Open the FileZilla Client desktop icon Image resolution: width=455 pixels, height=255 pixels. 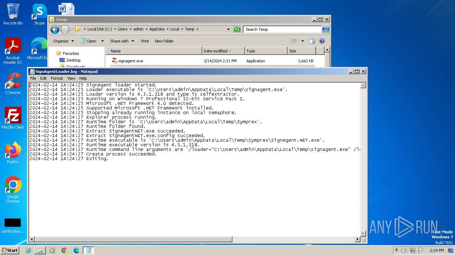[13, 118]
